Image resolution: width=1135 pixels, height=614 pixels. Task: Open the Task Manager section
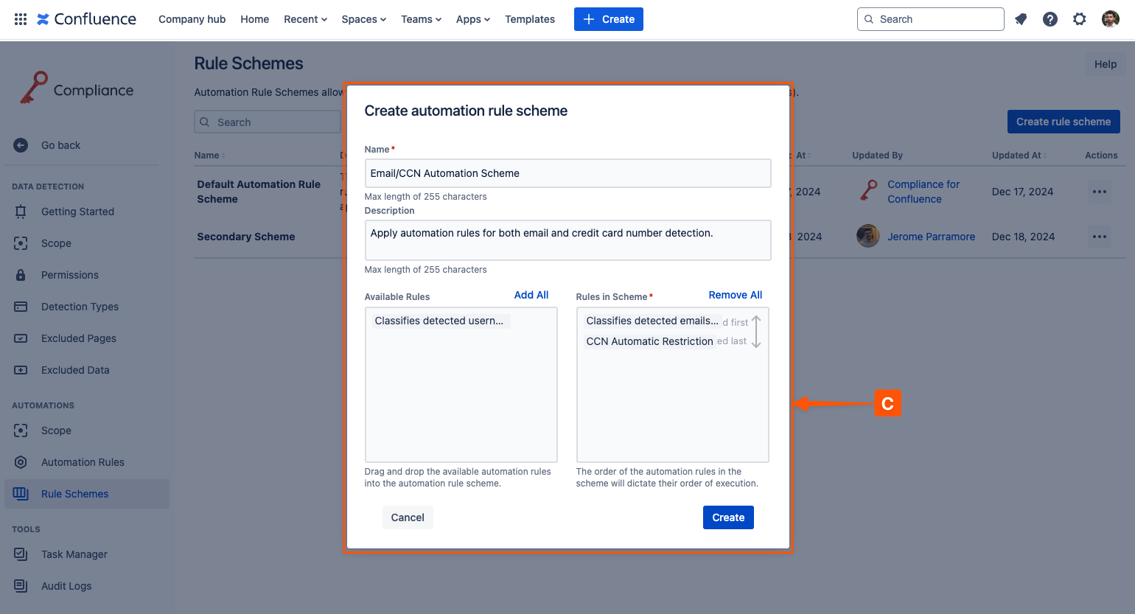(74, 554)
